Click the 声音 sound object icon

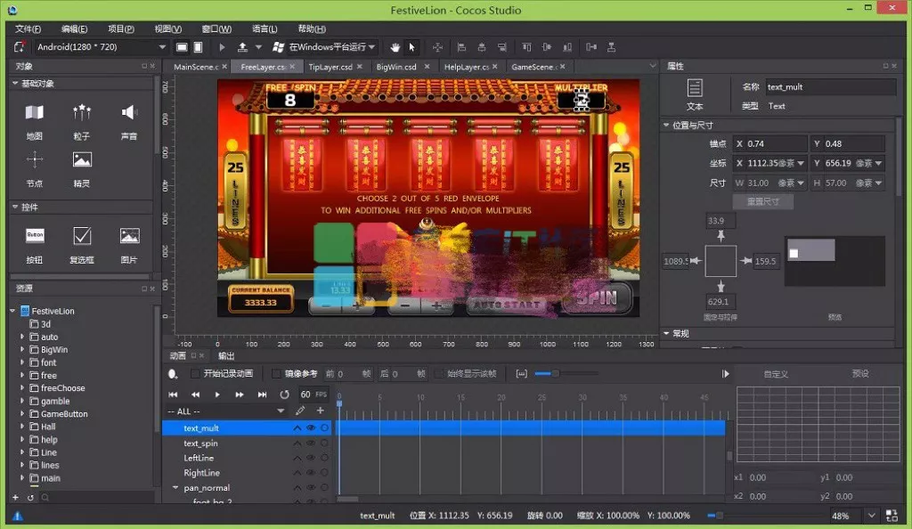[x=129, y=113]
